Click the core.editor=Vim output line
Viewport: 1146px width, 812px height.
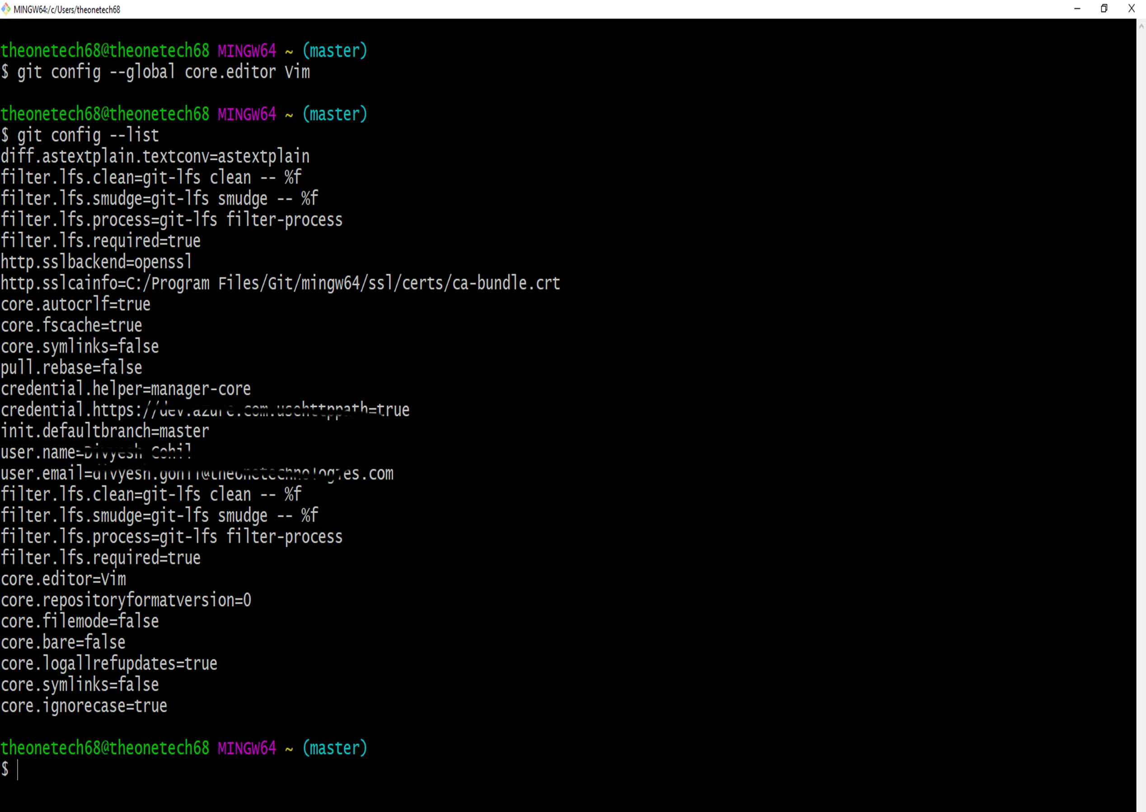[x=62, y=579]
